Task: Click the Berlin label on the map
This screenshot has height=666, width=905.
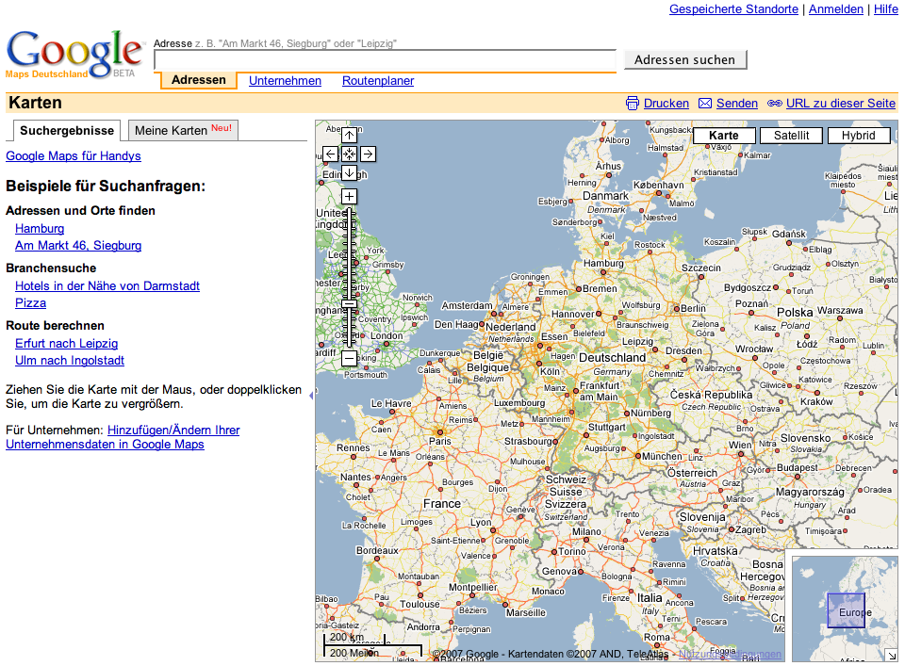Action: coord(693,308)
